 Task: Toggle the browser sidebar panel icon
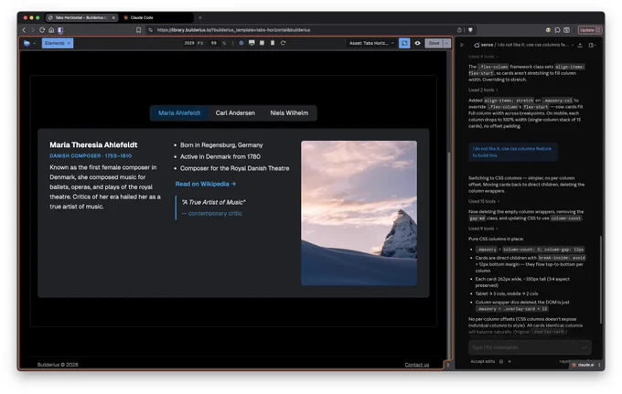point(60,30)
